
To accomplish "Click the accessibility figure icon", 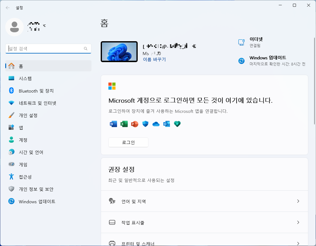I will click(x=11, y=177).
